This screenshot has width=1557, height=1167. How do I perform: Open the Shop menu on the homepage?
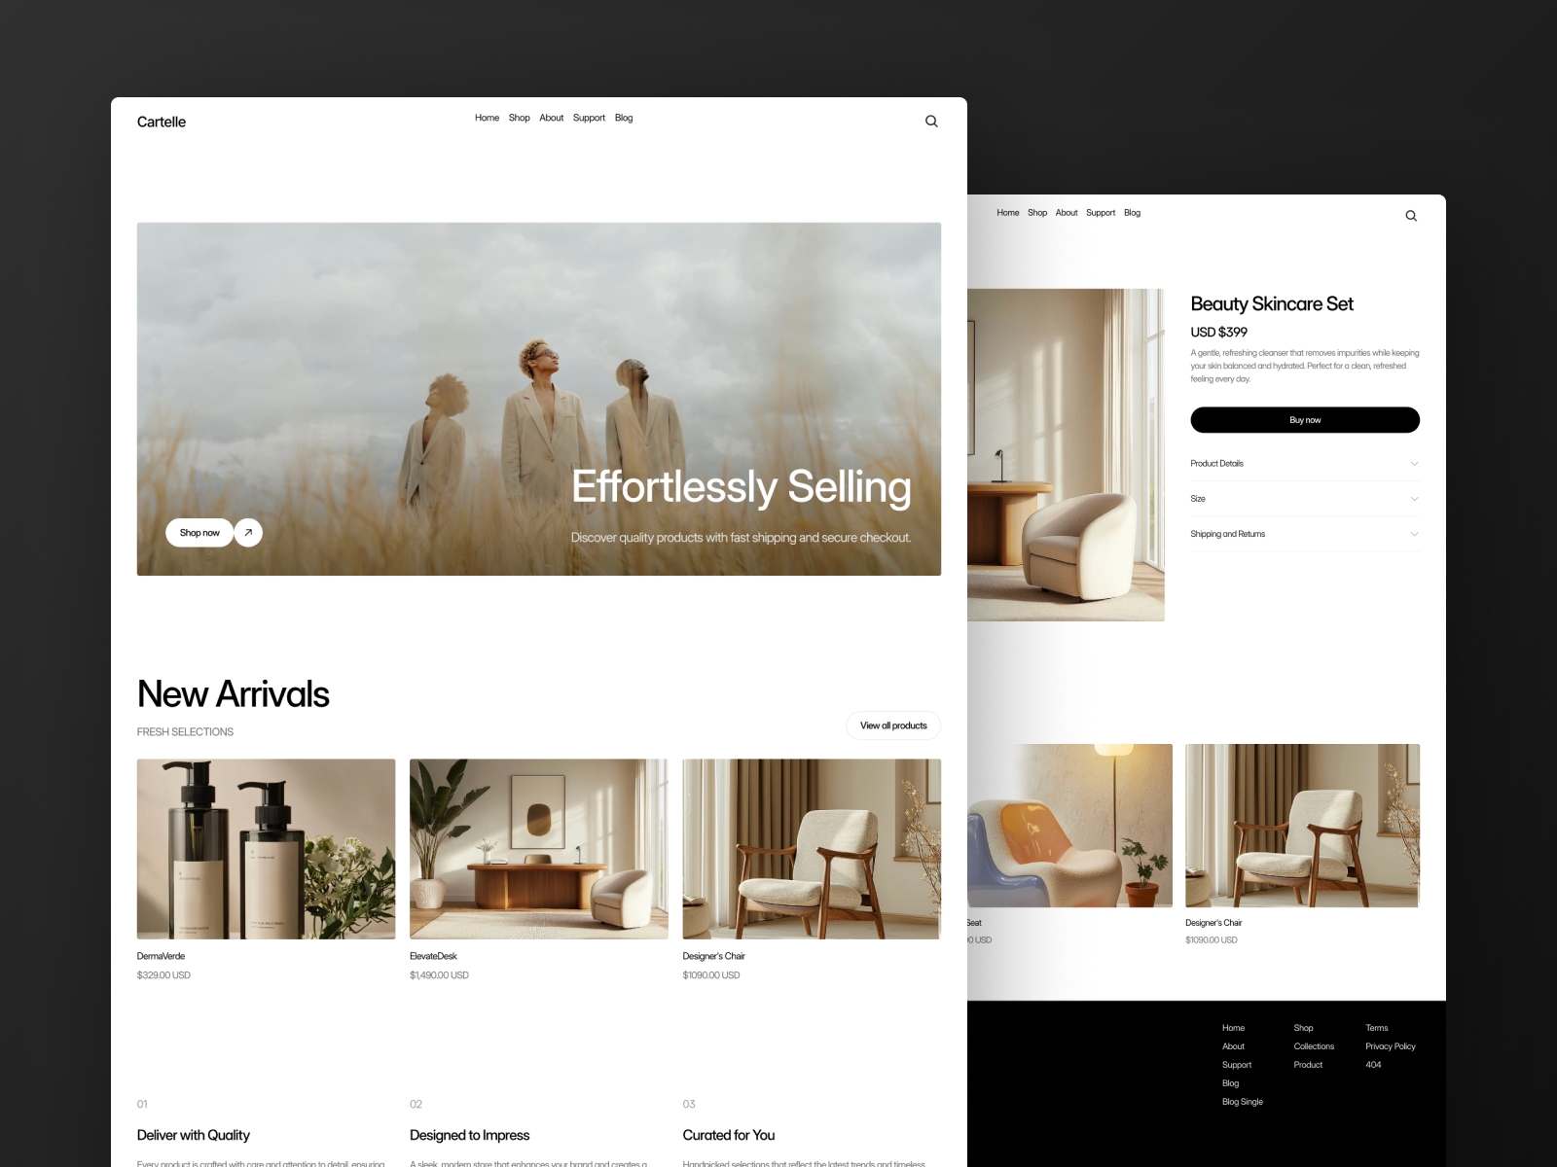tap(519, 118)
